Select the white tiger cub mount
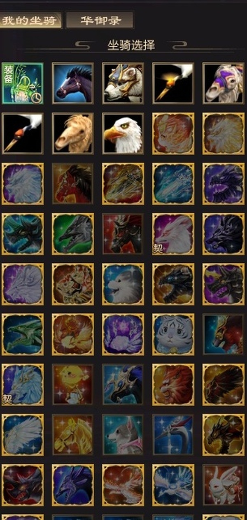This screenshot has height=520, width=247. [x=173, y=334]
